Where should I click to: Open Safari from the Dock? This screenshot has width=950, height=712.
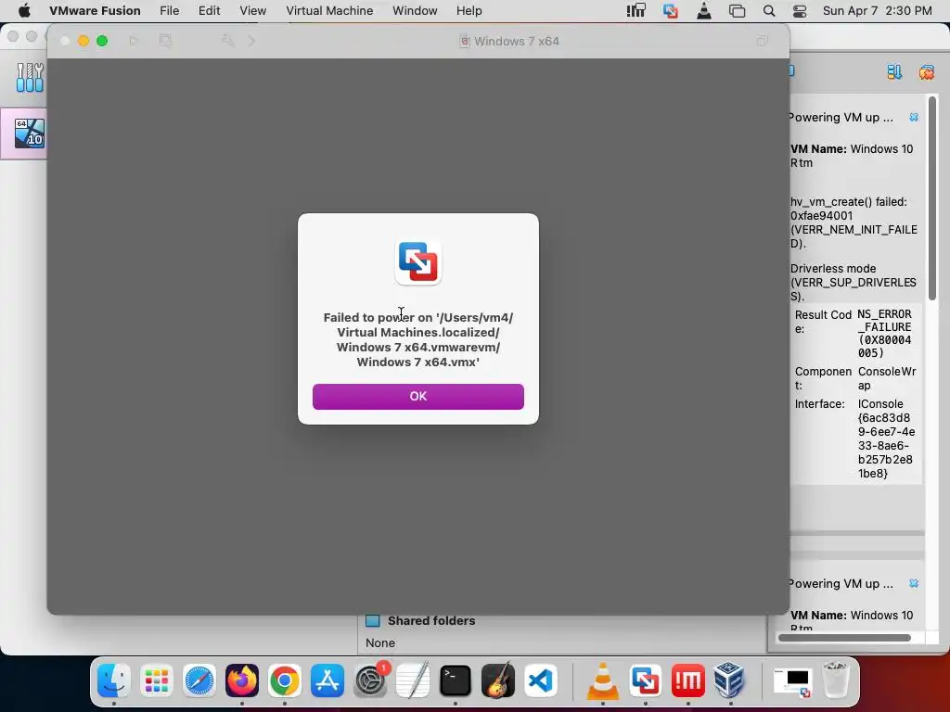click(x=199, y=680)
